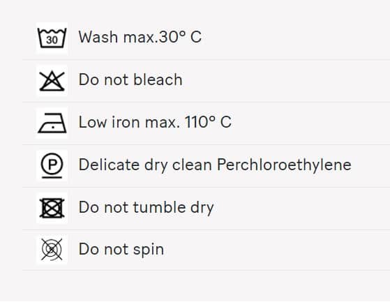Click the 'Wash max.30° C' label
This screenshot has width=390, height=302.
pos(140,37)
